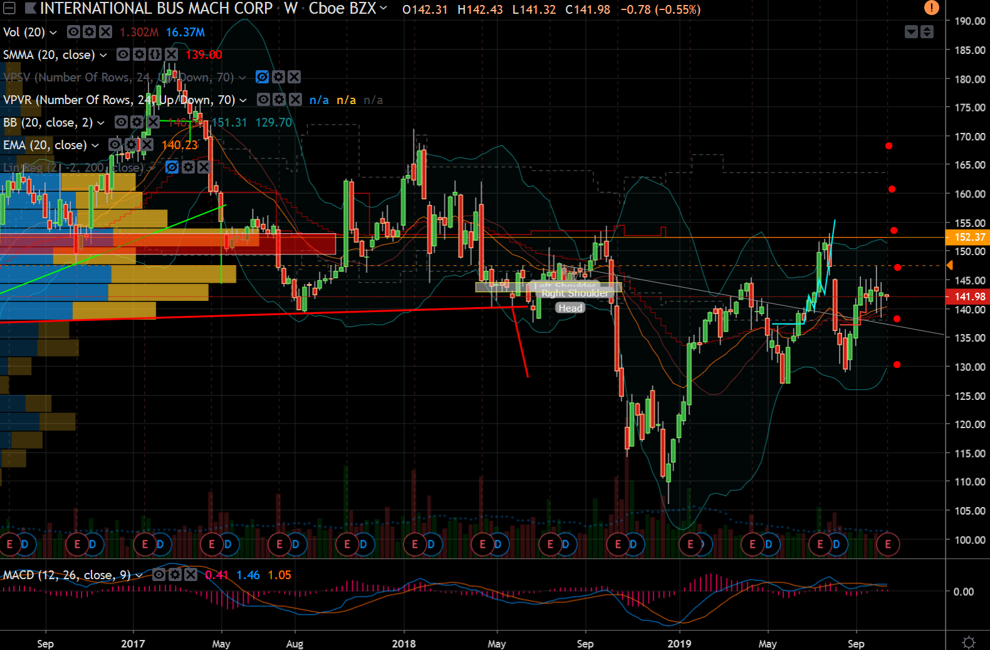Open VPVR indicator settings gear
This screenshot has width=990, height=650.
tap(279, 100)
